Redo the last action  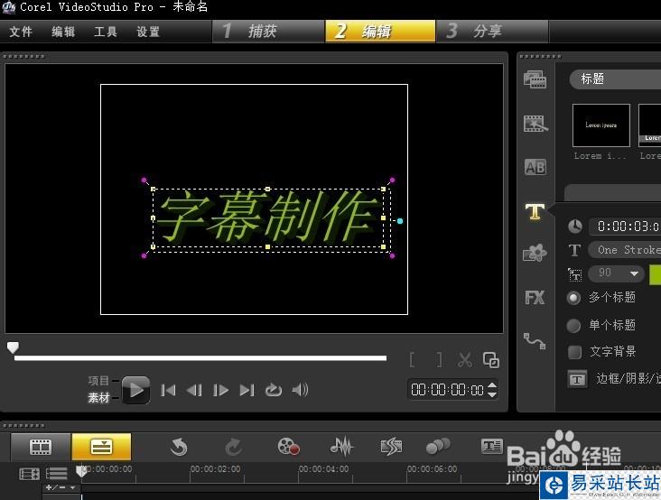(x=233, y=447)
